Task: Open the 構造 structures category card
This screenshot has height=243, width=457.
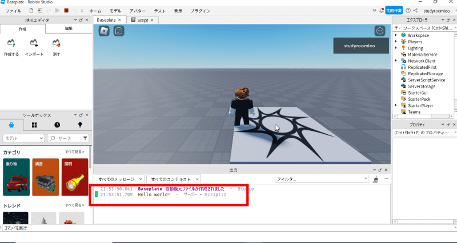Action: [x=46, y=177]
